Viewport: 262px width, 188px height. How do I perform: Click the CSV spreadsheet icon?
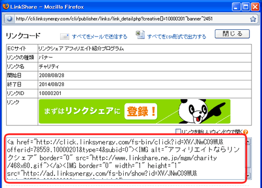(x=140, y=34)
